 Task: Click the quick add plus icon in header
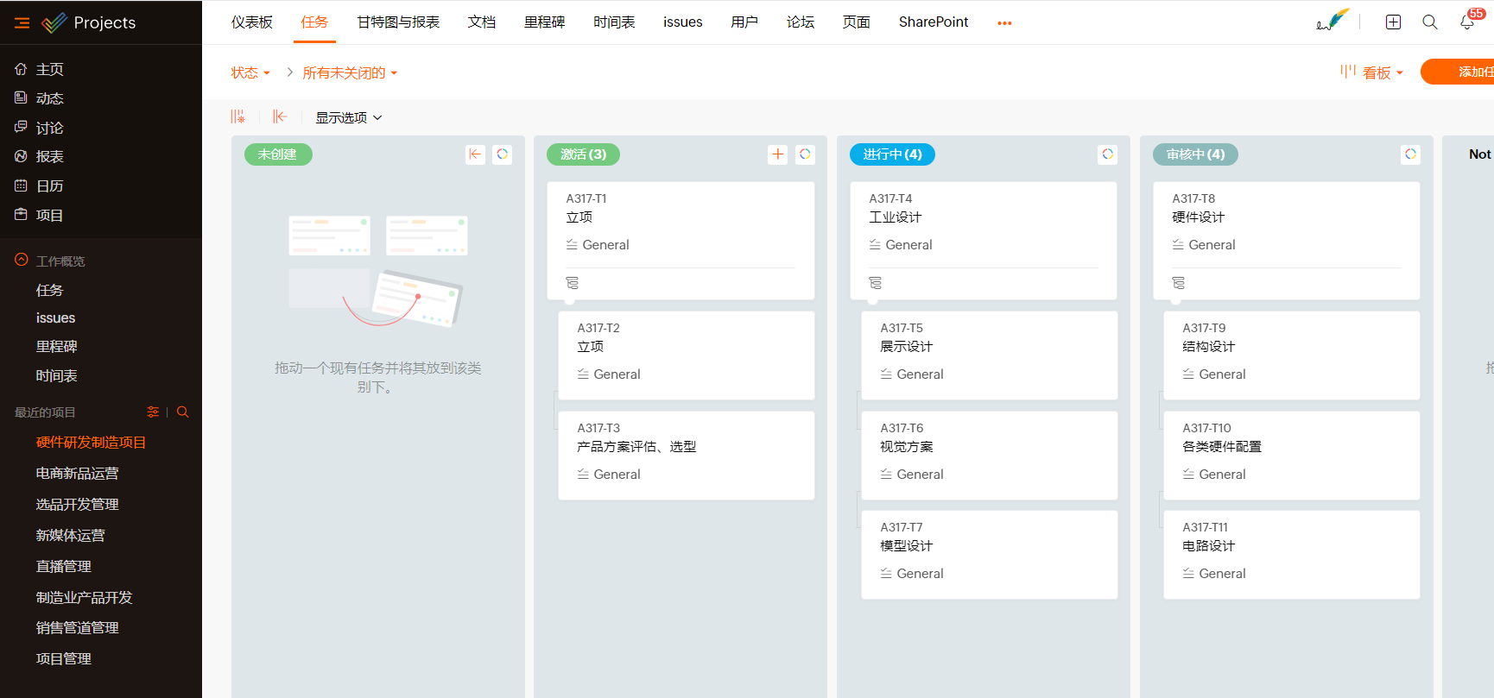pos(1393,22)
